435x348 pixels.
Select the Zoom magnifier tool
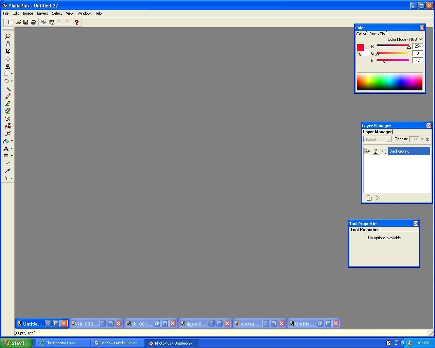tap(7, 36)
